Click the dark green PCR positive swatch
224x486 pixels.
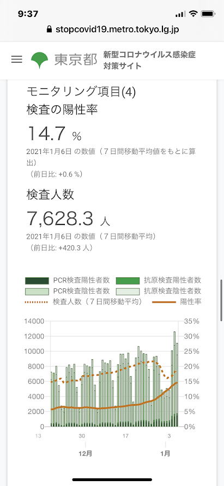[x=37, y=281]
